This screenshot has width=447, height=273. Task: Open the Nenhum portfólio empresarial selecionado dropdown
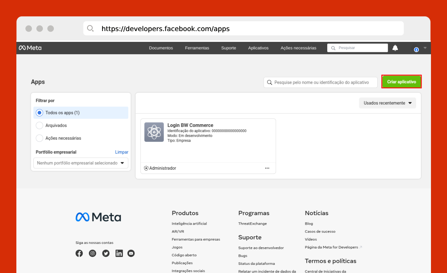click(x=81, y=163)
